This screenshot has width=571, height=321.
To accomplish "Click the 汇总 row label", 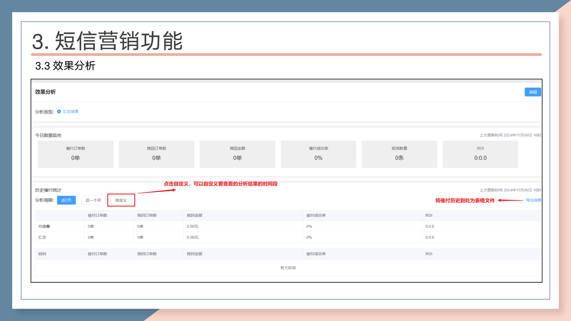I will click(42, 237).
